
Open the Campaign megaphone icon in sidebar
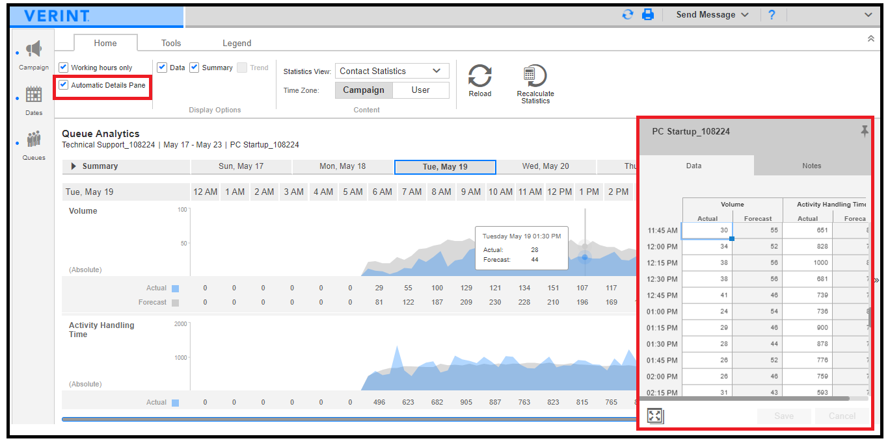pos(34,49)
